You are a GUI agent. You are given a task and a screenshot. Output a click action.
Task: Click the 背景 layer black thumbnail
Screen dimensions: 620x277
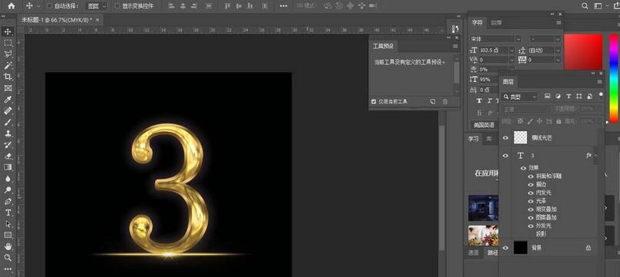tap(520, 248)
